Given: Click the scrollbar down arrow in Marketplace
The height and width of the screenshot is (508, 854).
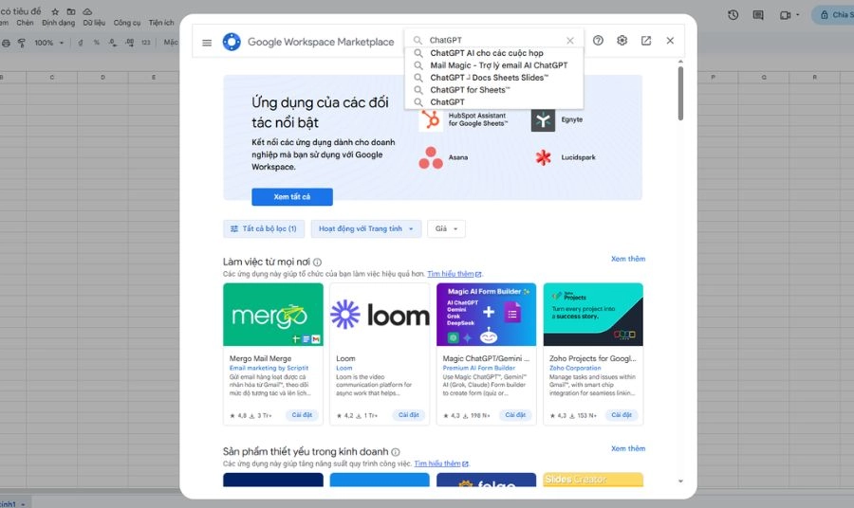Looking at the screenshot, I should click(680, 481).
